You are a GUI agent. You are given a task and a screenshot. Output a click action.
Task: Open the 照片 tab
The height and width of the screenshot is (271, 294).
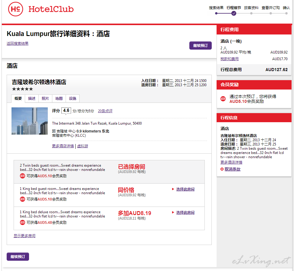pos(45,99)
